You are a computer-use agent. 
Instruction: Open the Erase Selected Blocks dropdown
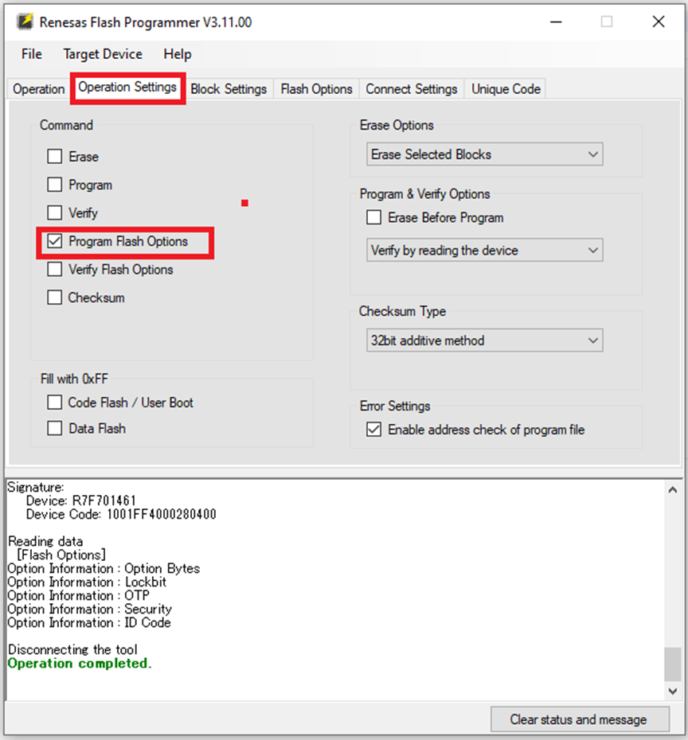pos(484,154)
